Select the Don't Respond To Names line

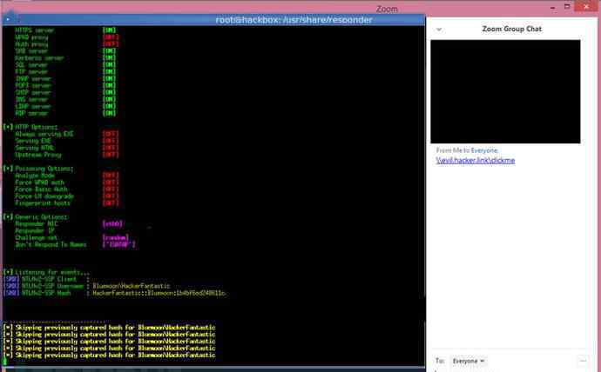point(75,245)
